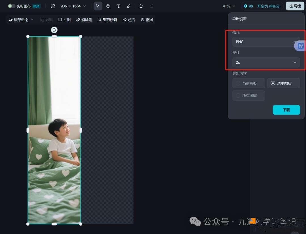Select the hand pan tool
Image resolution: width=306 pixels, height=234 pixels.
click(108, 6)
